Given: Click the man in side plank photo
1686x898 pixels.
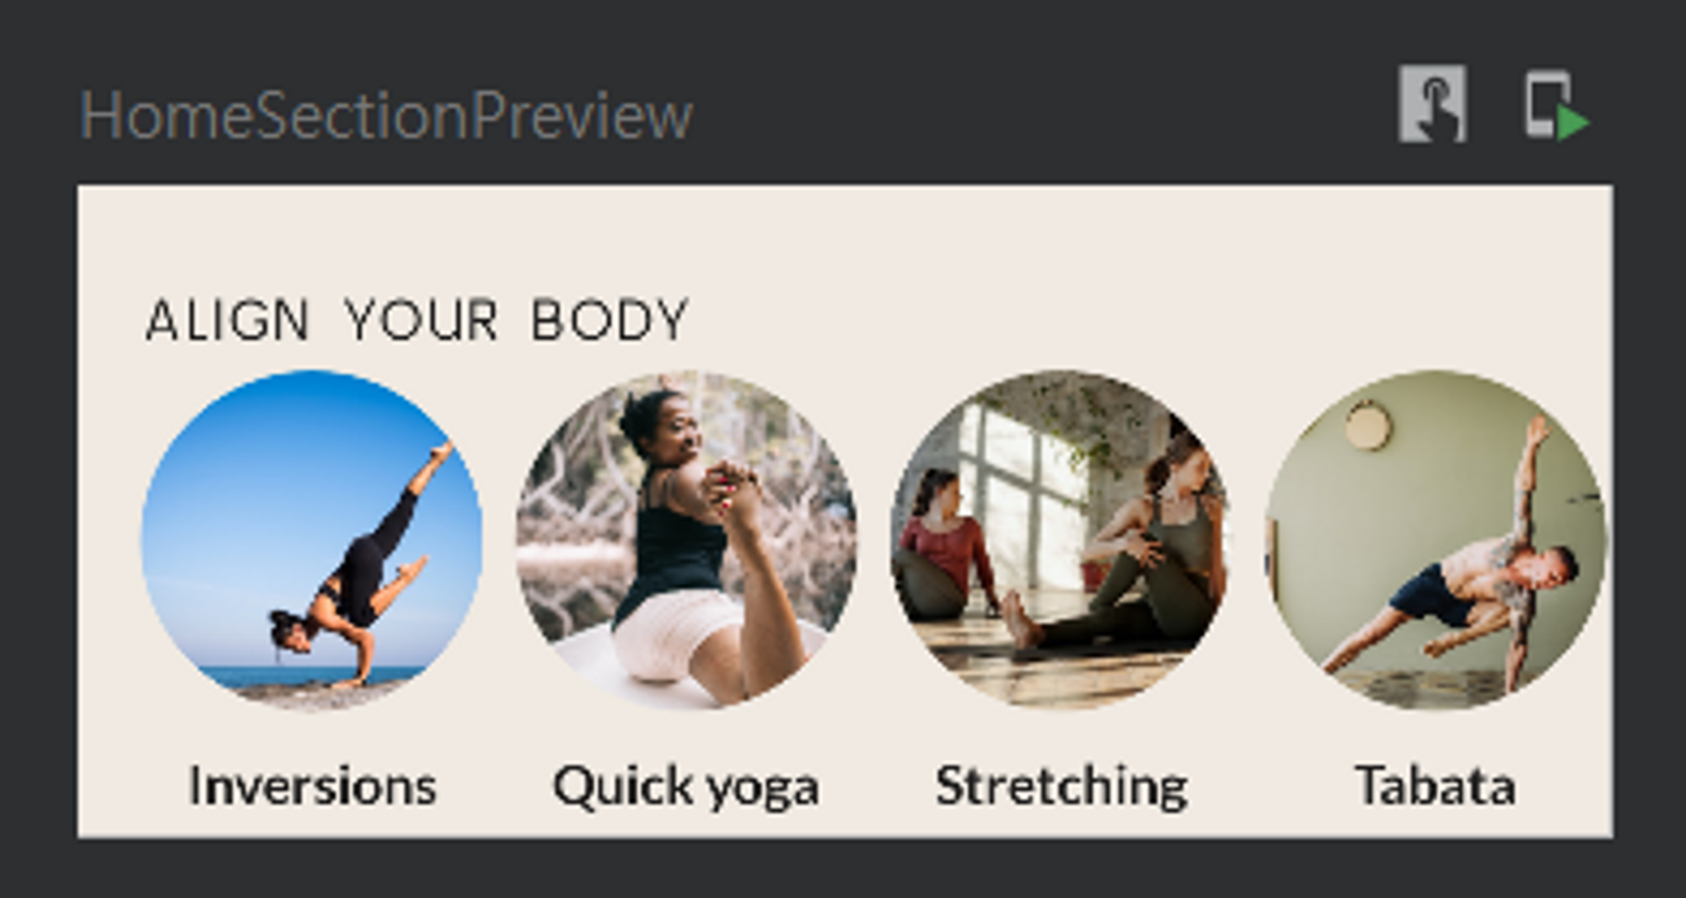Looking at the screenshot, I should pos(1436,540).
